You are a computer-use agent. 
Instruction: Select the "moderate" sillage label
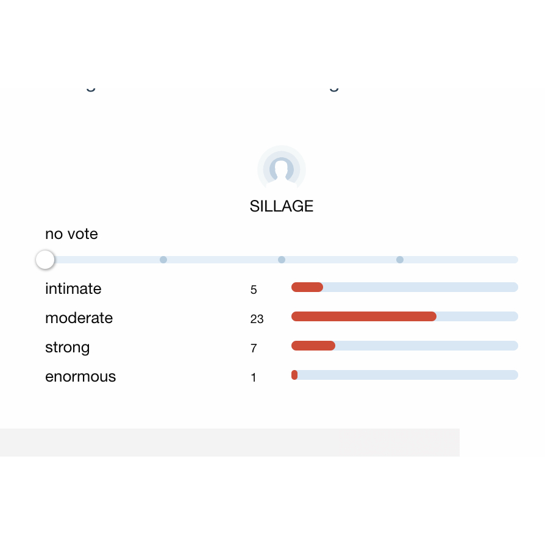(x=79, y=318)
